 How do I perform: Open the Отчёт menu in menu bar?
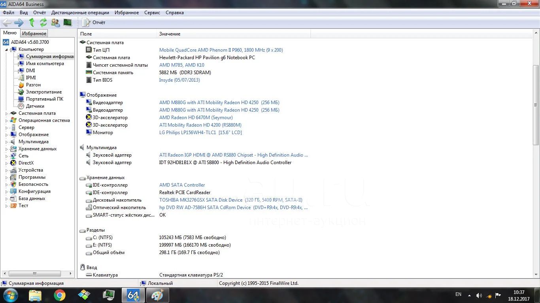pos(40,13)
